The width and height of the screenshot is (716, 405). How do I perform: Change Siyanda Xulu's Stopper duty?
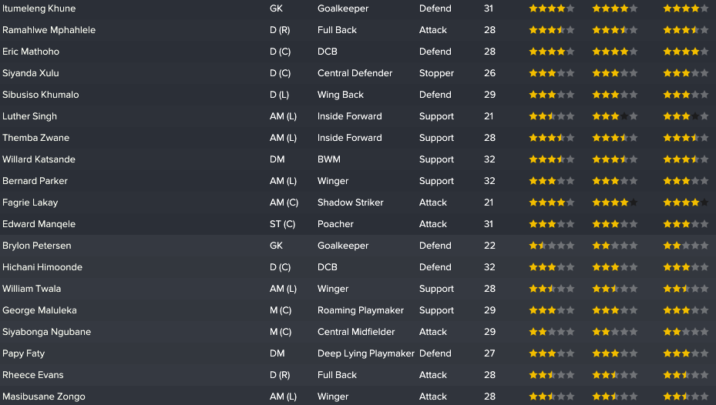click(436, 73)
